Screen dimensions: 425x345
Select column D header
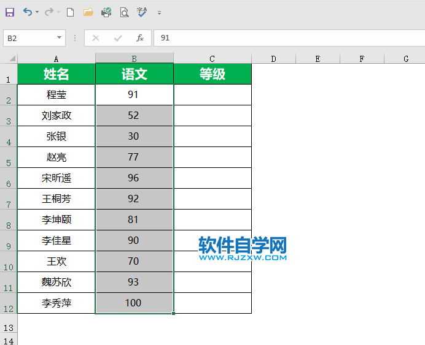(x=274, y=58)
